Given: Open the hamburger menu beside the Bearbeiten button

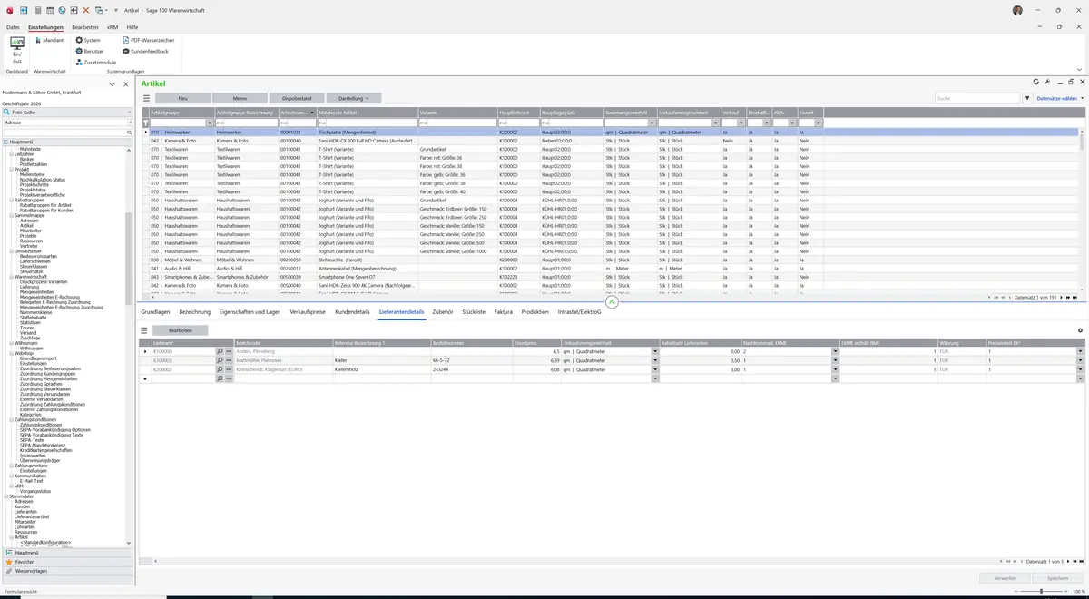Looking at the screenshot, I should [143, 330].
